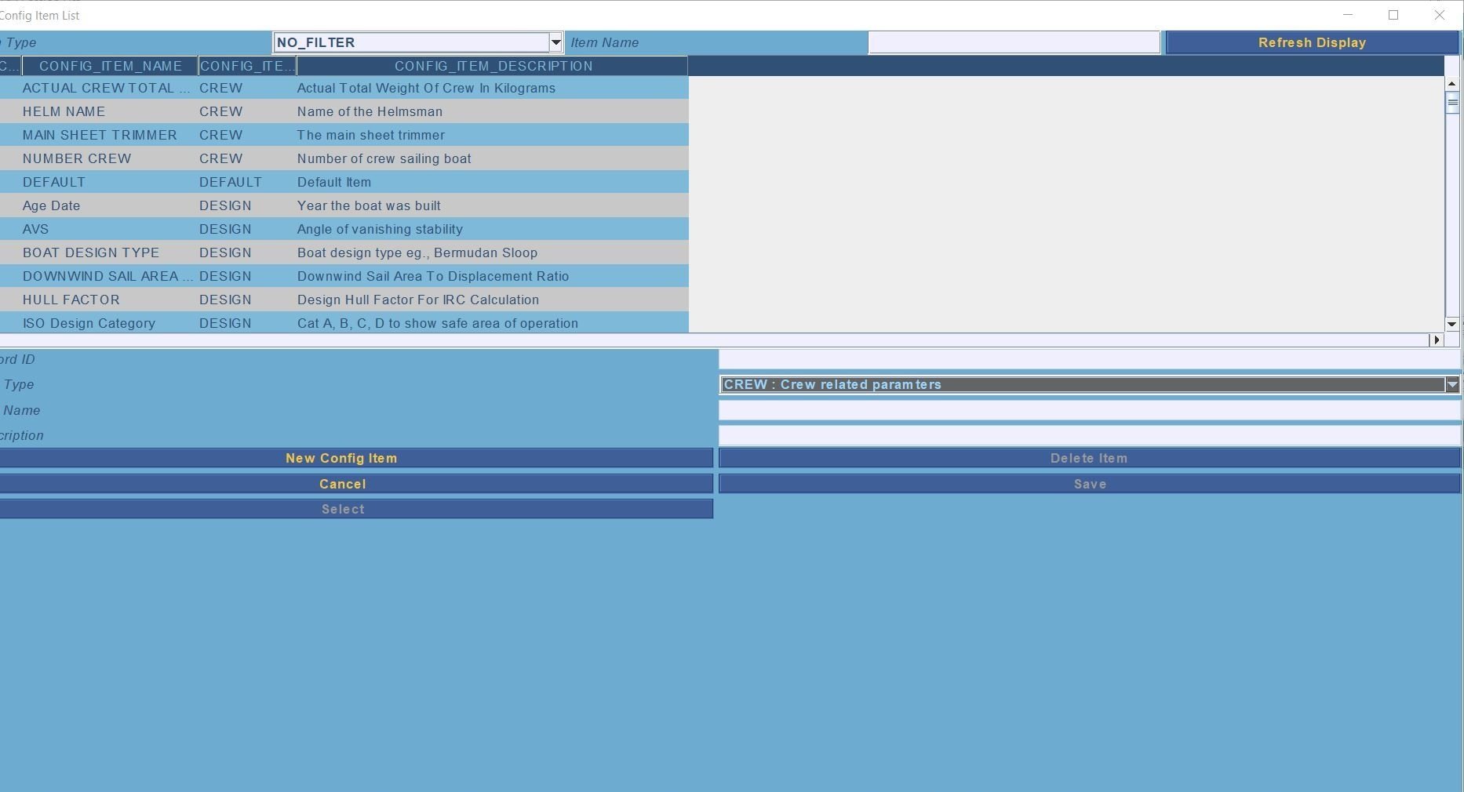Click the horizontal scroll right arrow
The image size is (1464, 792).
coord(1436,340)
